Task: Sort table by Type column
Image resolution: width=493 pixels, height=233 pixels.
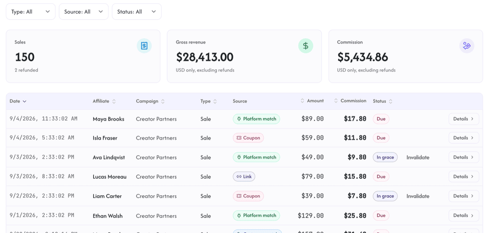Action: (209, 101)
